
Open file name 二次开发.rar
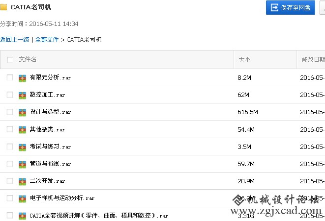[47, 181]
